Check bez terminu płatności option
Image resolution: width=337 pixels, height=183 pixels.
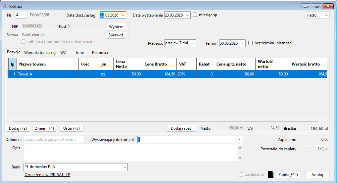[250, 43]
